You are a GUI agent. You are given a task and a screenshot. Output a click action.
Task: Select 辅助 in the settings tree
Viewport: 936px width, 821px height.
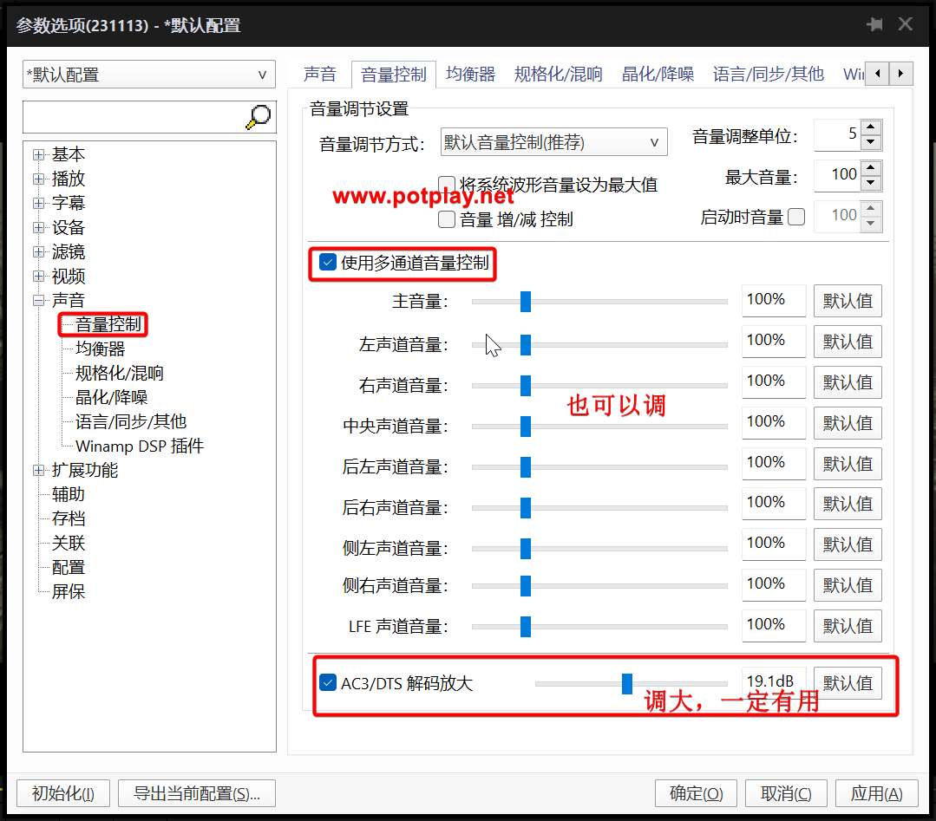tap(68, 495)
